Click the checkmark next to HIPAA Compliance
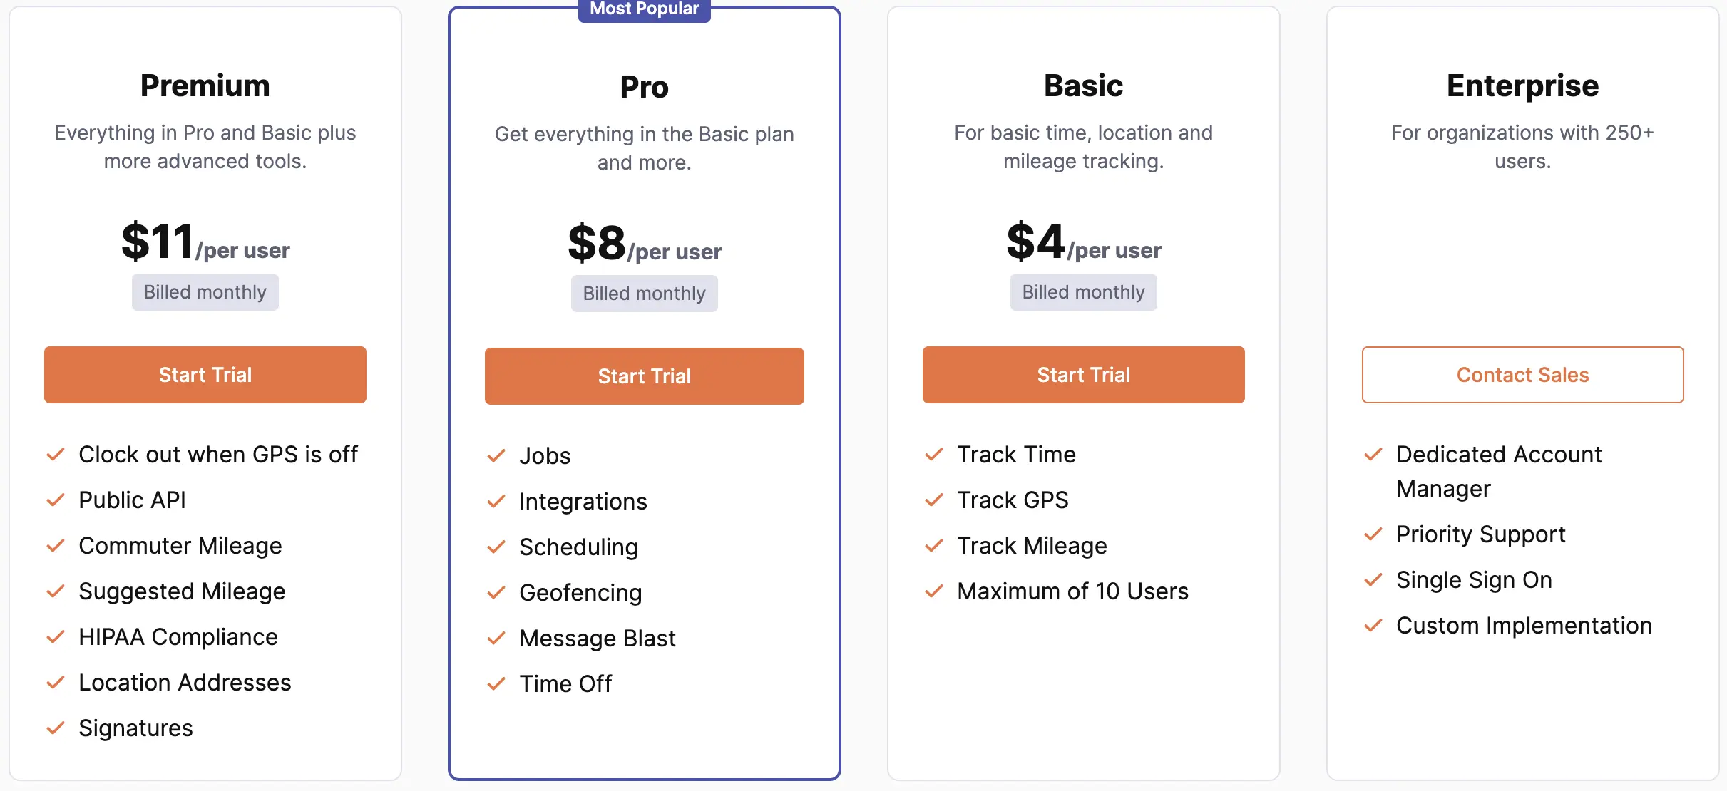This screenshot has width=1727, height=791. coord(56,637)
